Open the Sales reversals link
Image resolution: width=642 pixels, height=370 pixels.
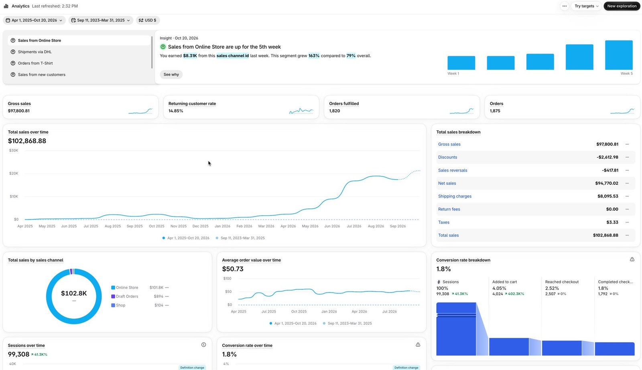tap(453, 170)
